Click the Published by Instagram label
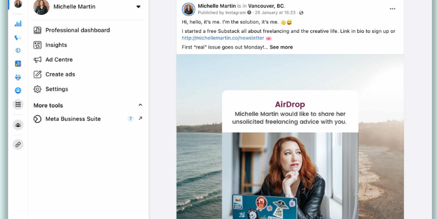This screenshot has width=438, height=219. click(222, 13)
